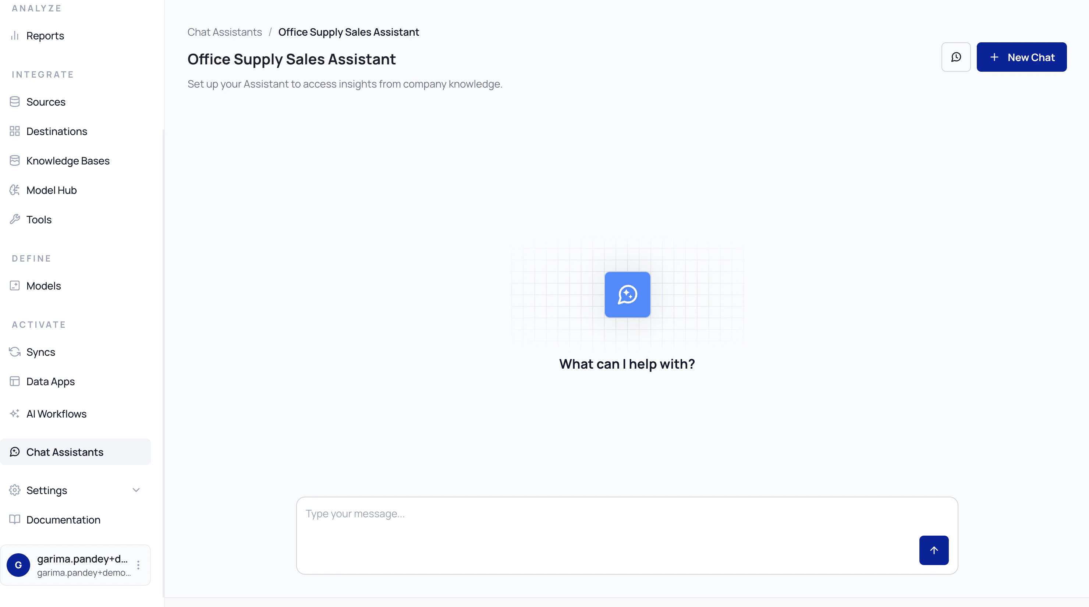Screen dimensions: 1089x607
Task: Click the Model Hub brain icon
Action: click(x=15, y=190)
